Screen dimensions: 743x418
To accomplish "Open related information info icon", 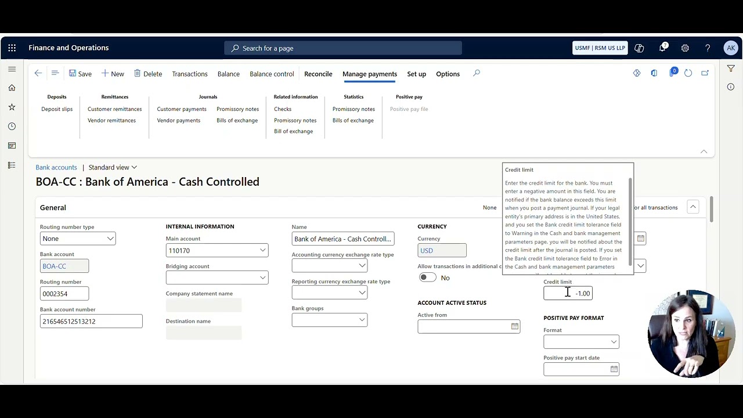I will point(731,87).
